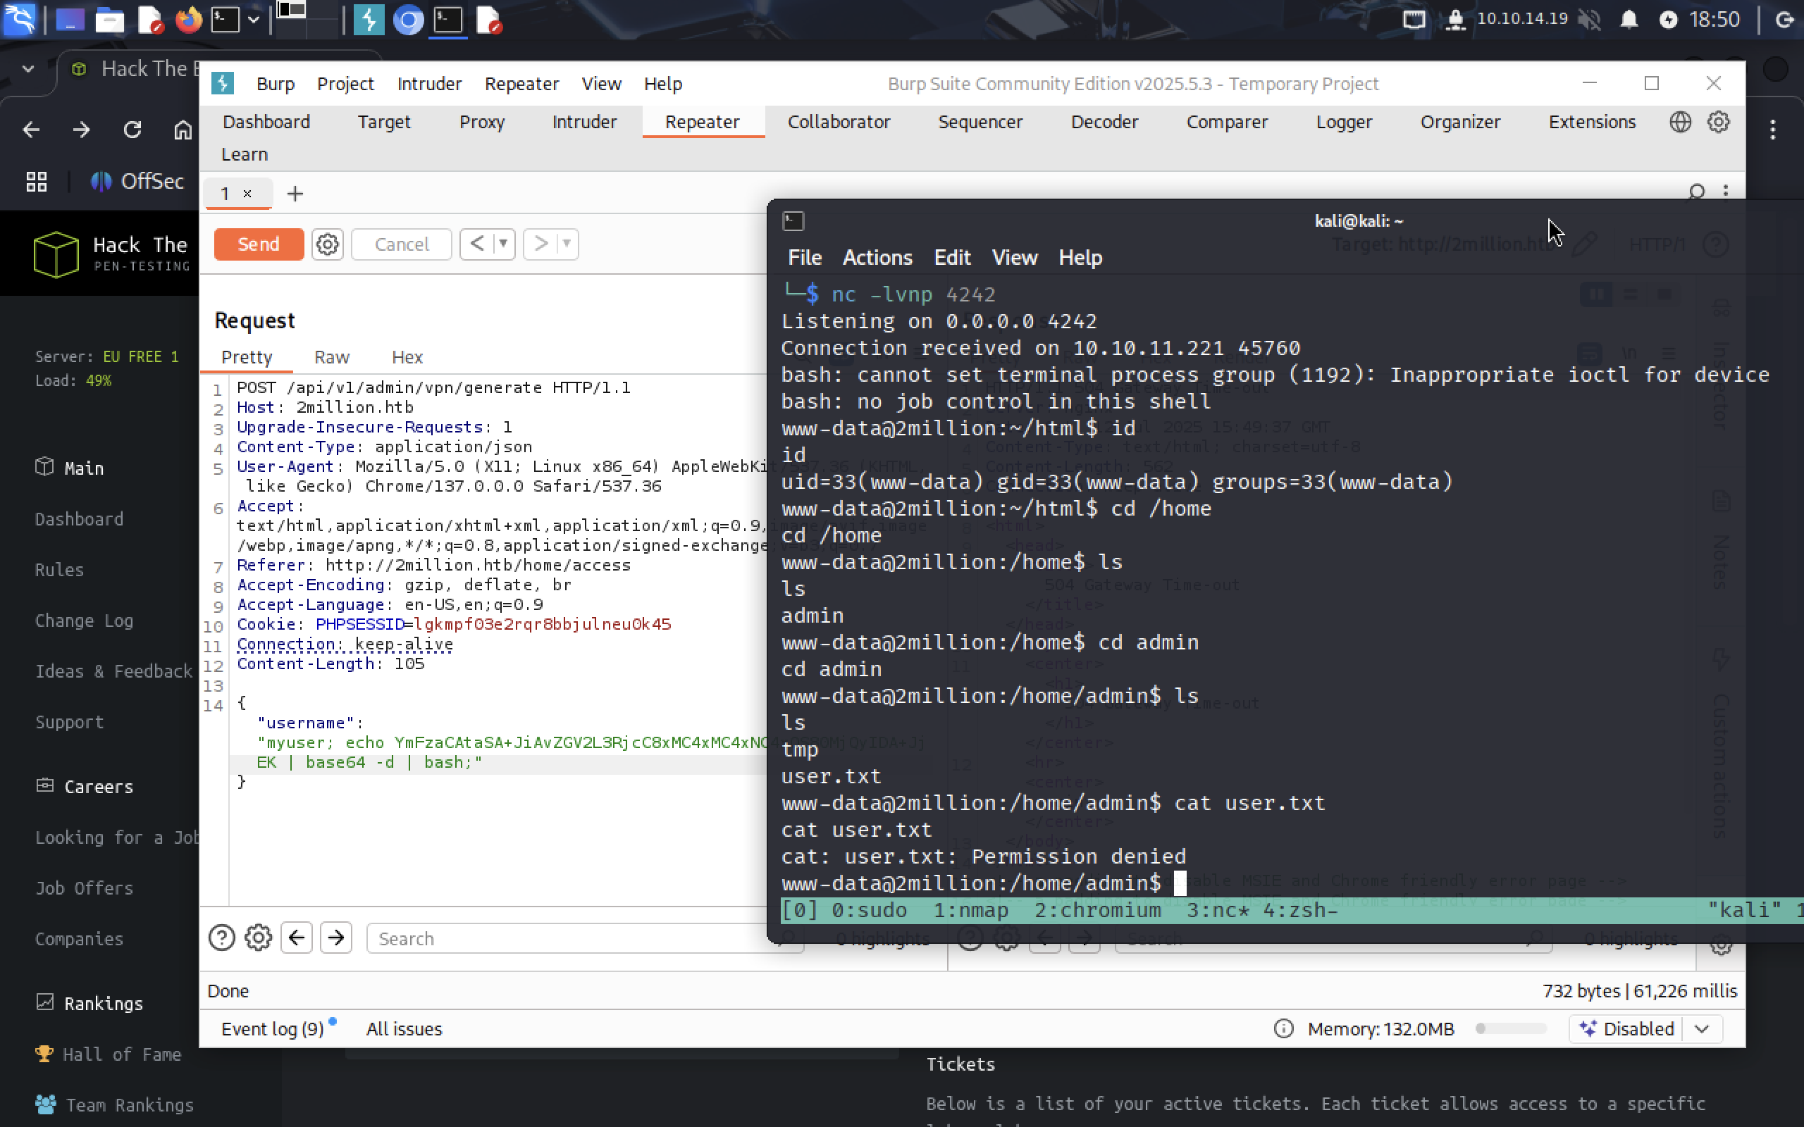Expand the dropdown next to Disabled
This screenshot has height=1127, width=1804.
pyautogui.click(x=1702, y=1028)
